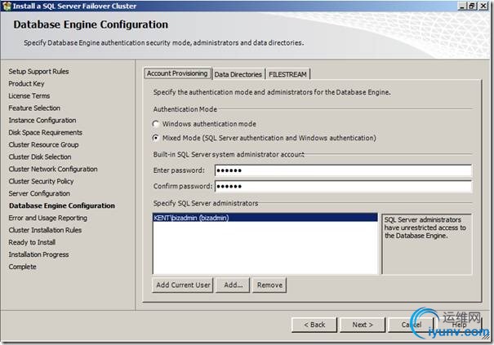
Task: Proceed with the Next button
Action: tap(363, 325)
